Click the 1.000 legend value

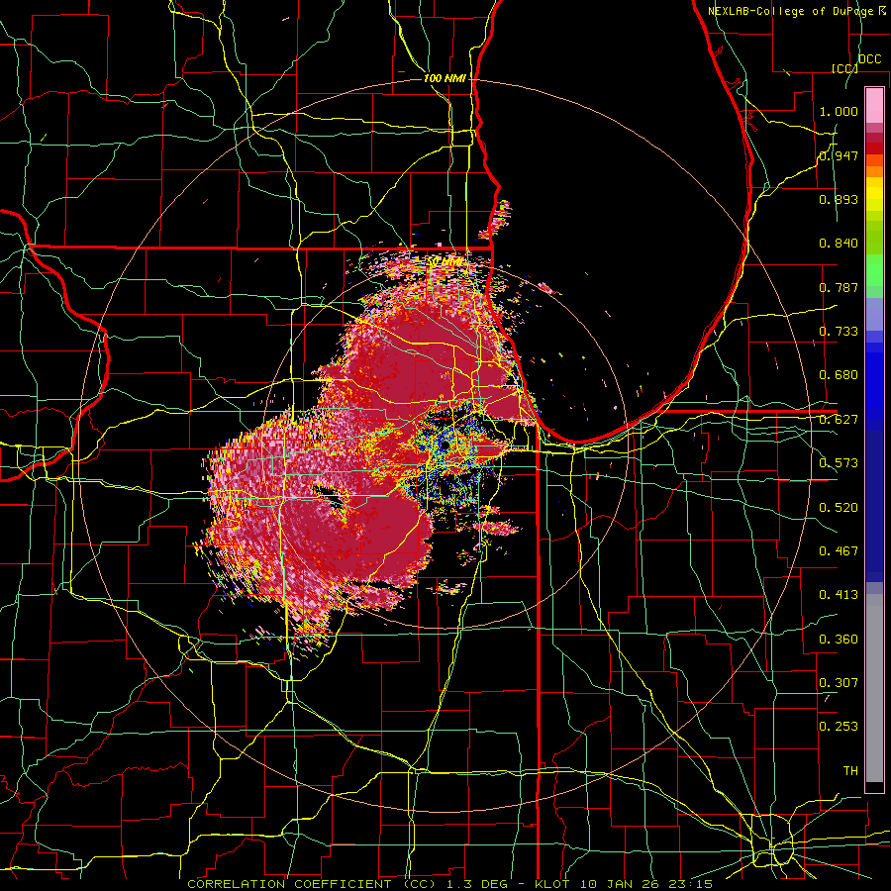839,111
